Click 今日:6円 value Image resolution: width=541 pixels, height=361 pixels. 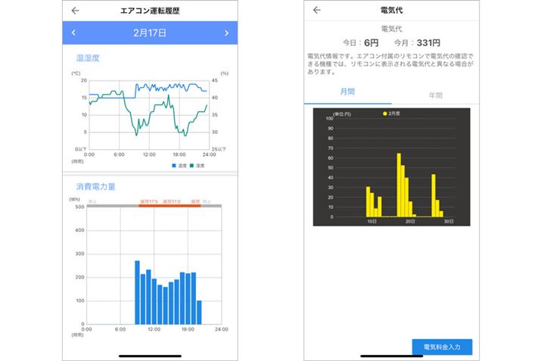coord(361,43)
